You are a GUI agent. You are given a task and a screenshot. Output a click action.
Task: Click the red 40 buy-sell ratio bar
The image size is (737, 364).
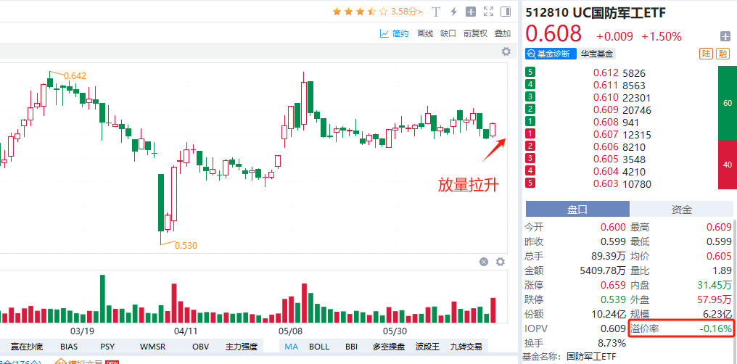(x=728, y=165)
